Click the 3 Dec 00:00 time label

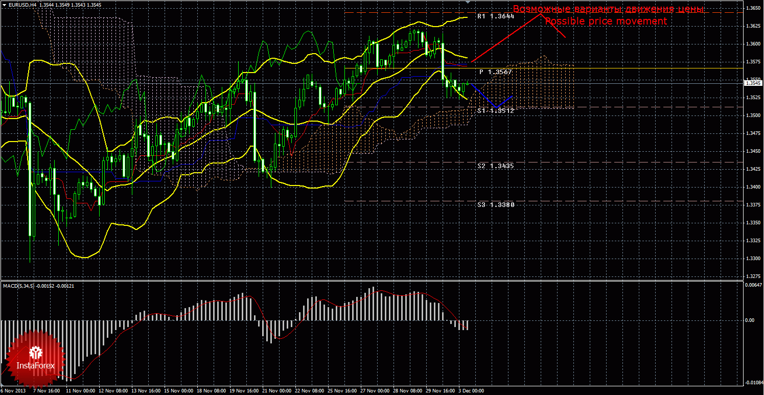point(471,390)
